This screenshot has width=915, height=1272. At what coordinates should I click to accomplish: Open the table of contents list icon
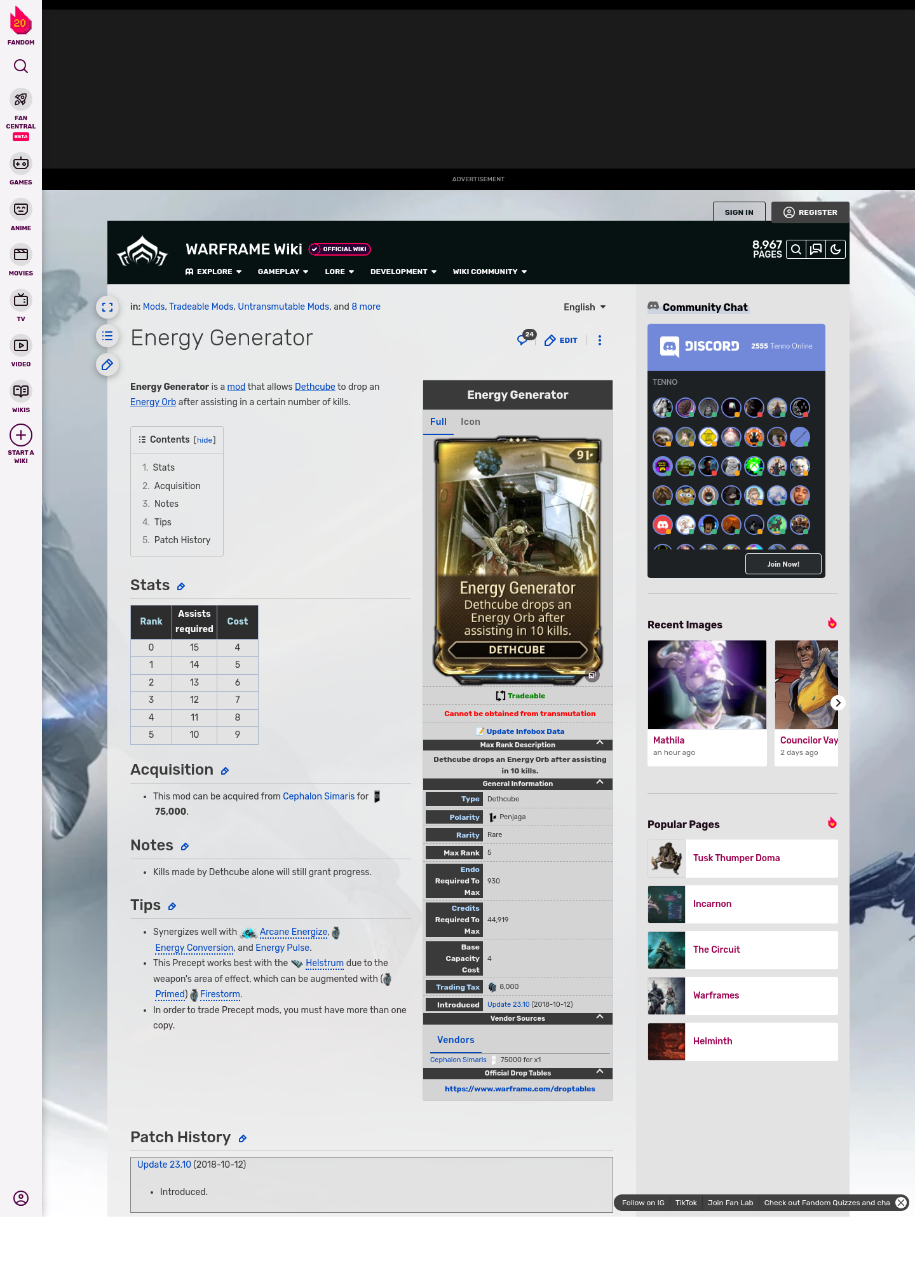[107, 336]
